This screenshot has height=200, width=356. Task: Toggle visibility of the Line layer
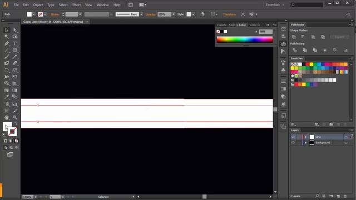coord(293,137)
